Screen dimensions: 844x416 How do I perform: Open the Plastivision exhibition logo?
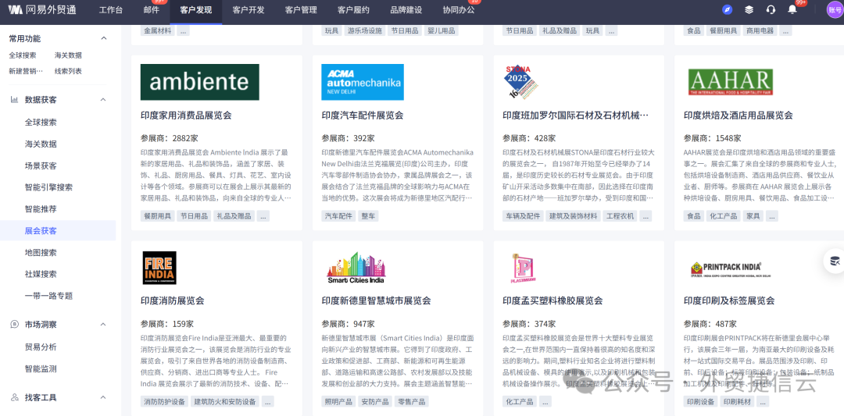point(521,268)
